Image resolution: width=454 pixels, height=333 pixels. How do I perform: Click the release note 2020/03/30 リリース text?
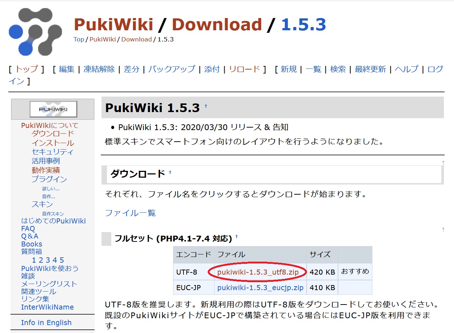click(221, 127)
